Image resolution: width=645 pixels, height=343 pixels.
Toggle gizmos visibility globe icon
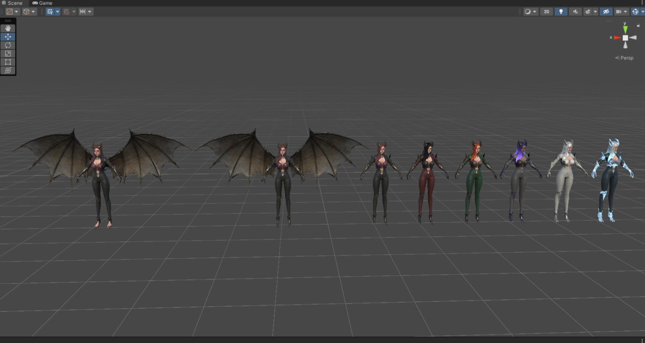click(635, 11)
